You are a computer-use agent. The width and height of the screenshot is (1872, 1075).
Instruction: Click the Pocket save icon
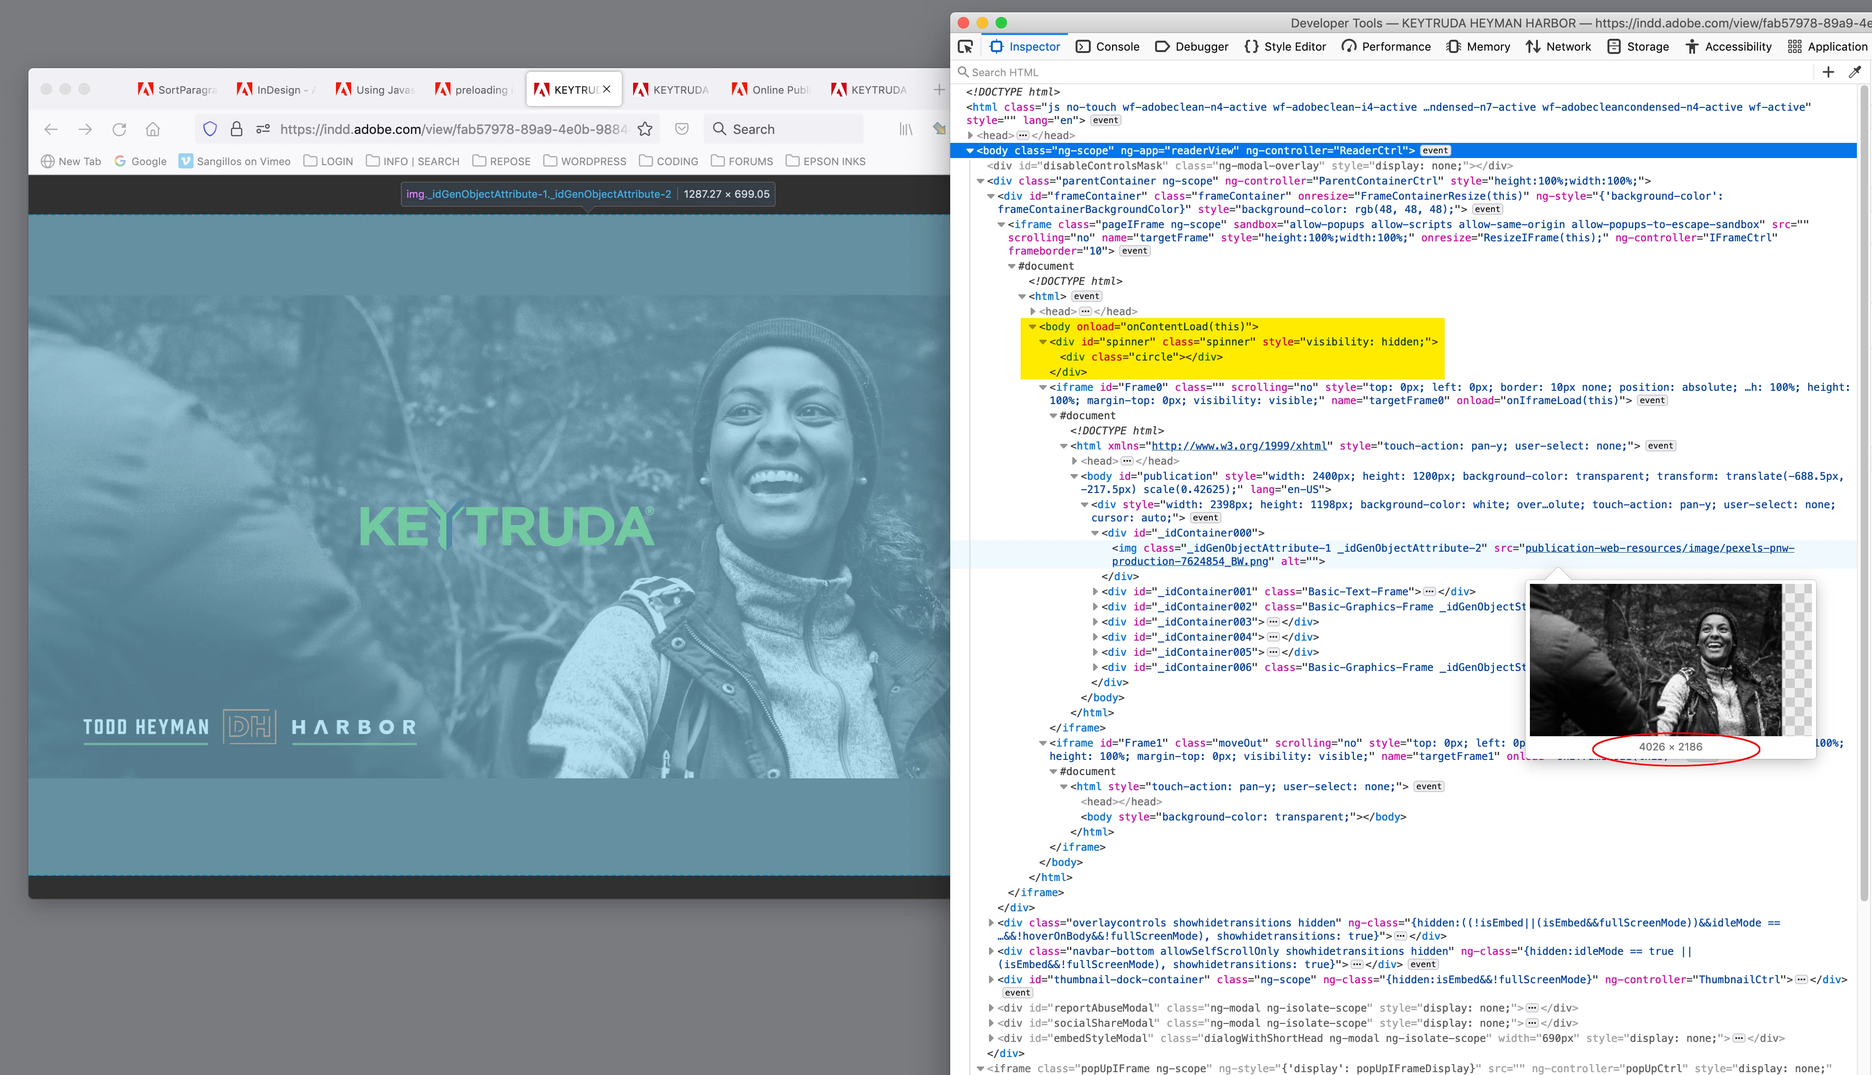pyautogui.click(x=682, y=129)
